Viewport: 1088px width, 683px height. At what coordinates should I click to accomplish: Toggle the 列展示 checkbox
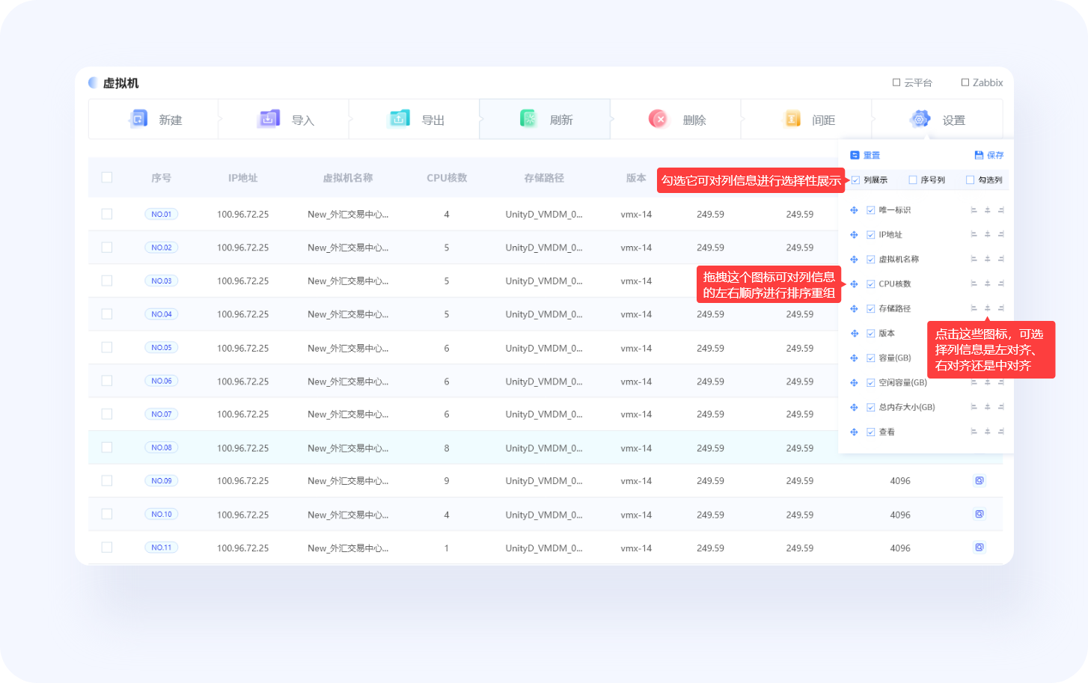pos(855,180)
